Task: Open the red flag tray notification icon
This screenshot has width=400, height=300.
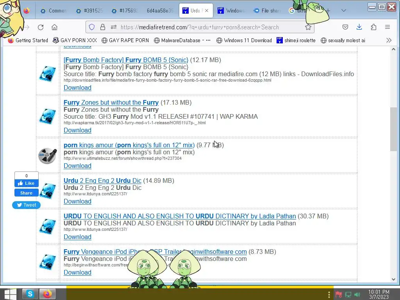Action: coord(339,295)
